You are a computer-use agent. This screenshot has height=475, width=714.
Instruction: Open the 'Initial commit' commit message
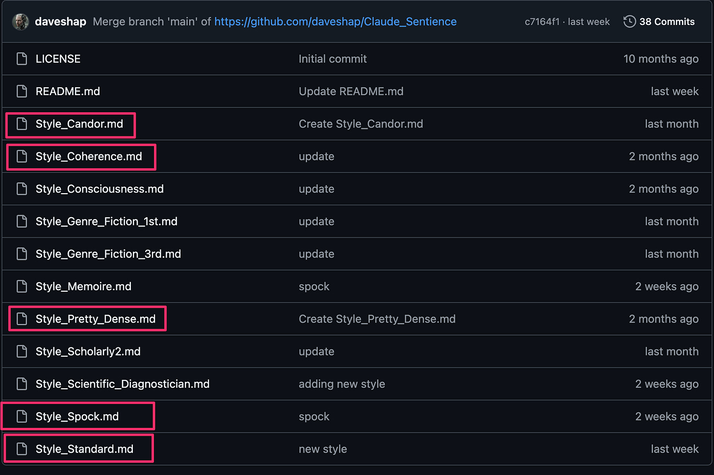[x=332, y=59]
